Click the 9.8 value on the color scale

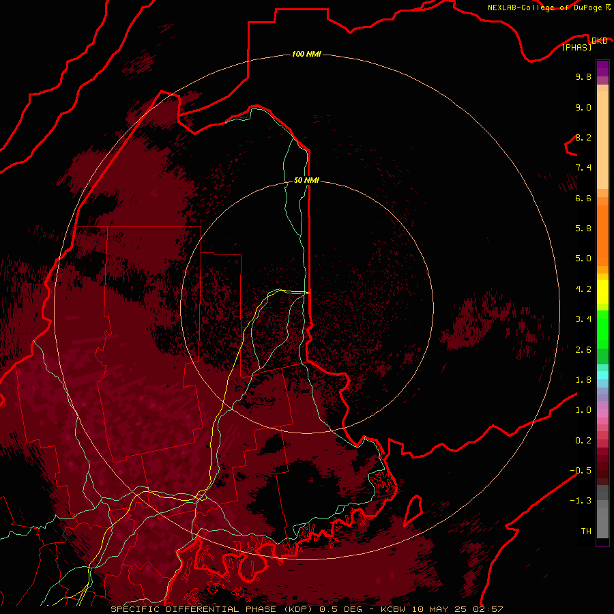click(583, 76)
